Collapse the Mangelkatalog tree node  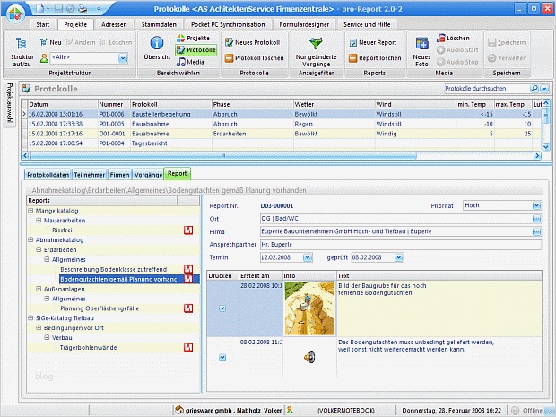click(30, 210)
